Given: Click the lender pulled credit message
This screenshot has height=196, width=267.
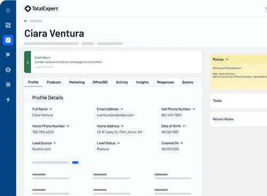Looking at the screenshot, I should tap(68, 62).
